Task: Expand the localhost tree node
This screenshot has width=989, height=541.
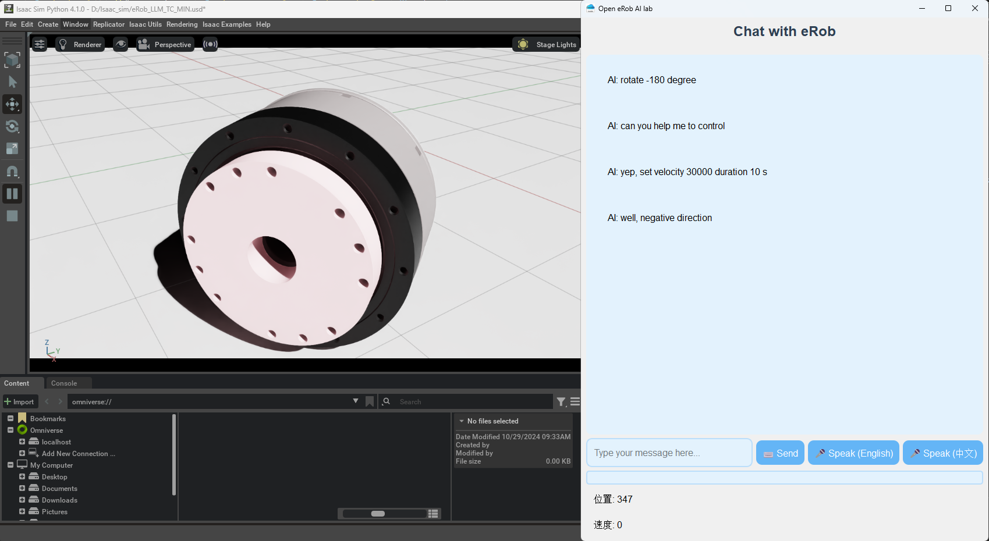Action: [22, 442]
